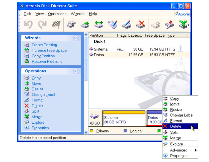This screenshot has height=162, width=209.
Task: Click the Copy Partition wizard icon
Action: click(27, 56)
